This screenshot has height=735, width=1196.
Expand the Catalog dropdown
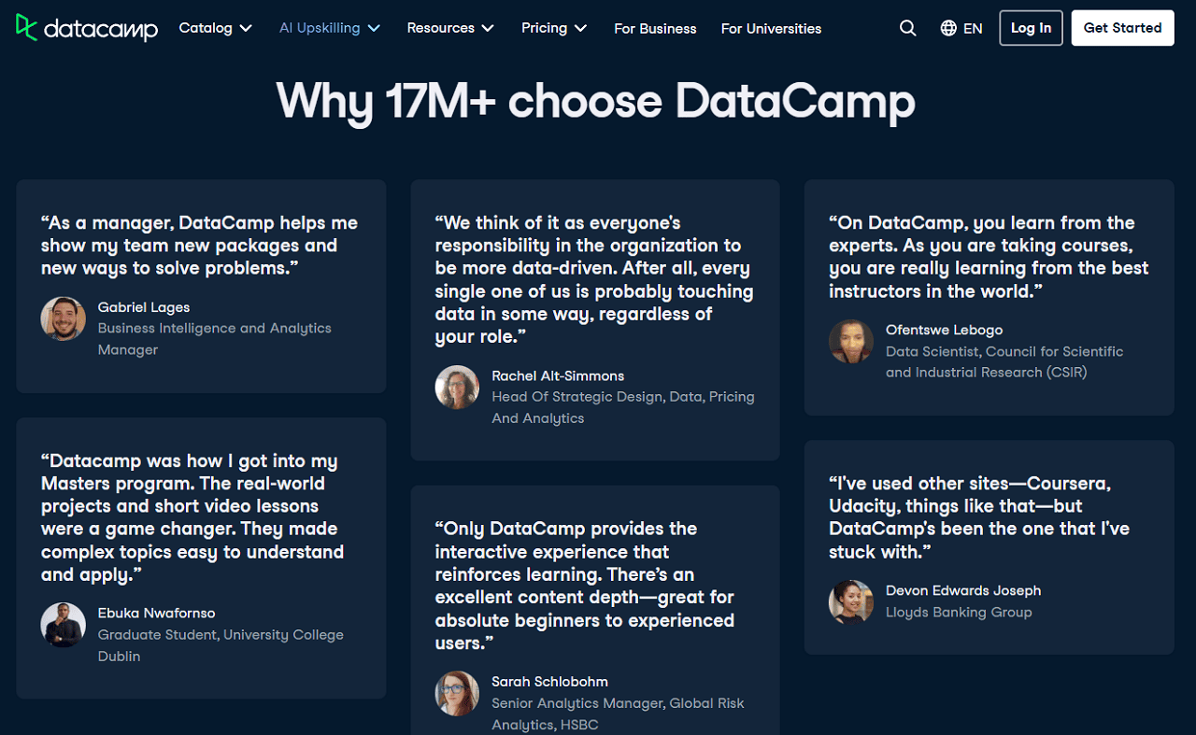point(215,28)
